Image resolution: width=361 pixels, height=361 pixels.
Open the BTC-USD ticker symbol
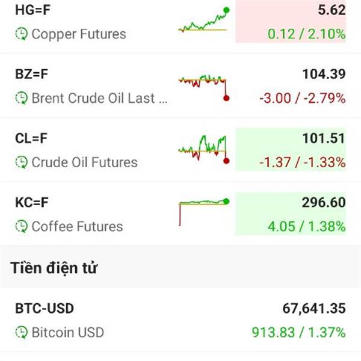point(45,309)
